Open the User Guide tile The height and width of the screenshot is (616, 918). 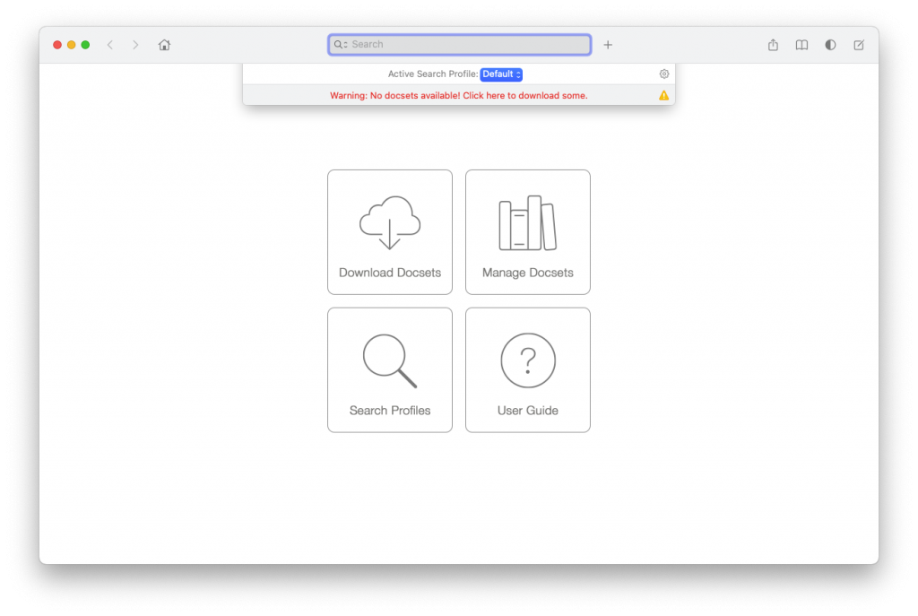point(527,370)
